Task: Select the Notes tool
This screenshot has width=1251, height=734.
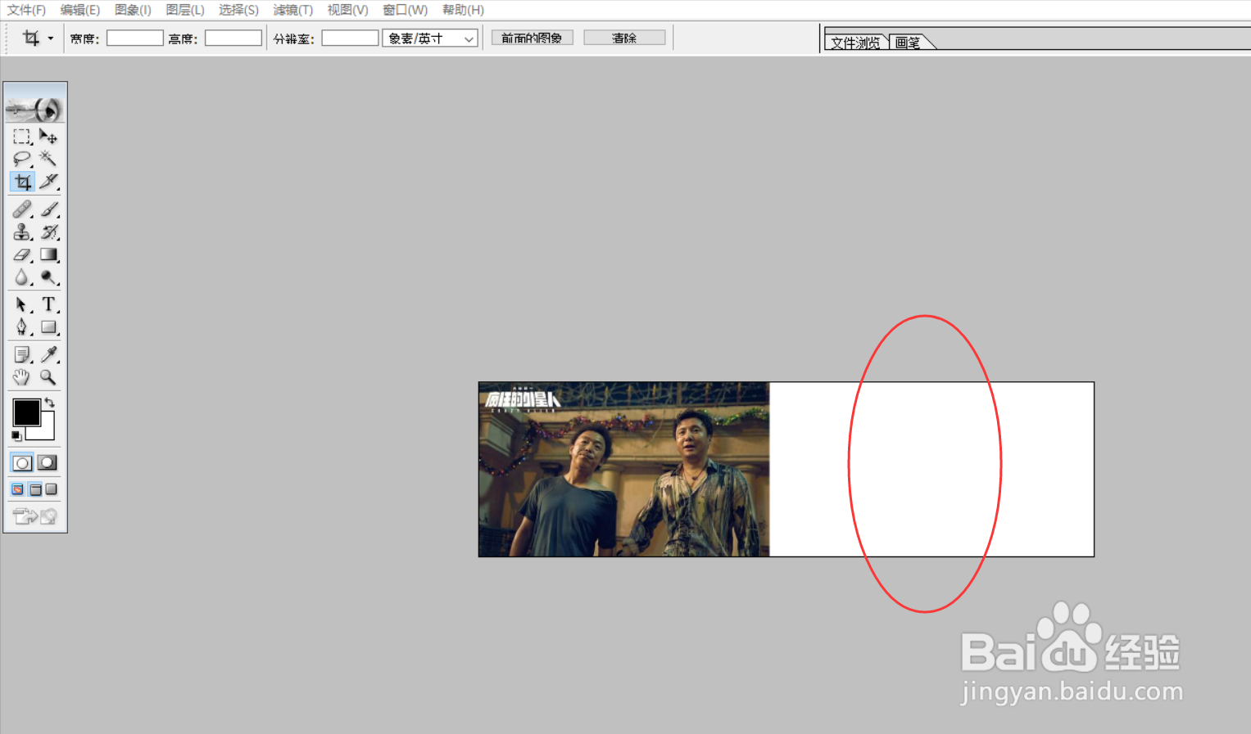Action: point(22,354)
